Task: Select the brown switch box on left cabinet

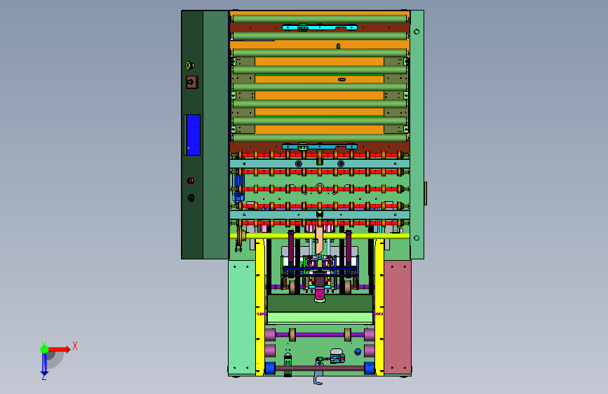Action: click(x=191, y=82)
